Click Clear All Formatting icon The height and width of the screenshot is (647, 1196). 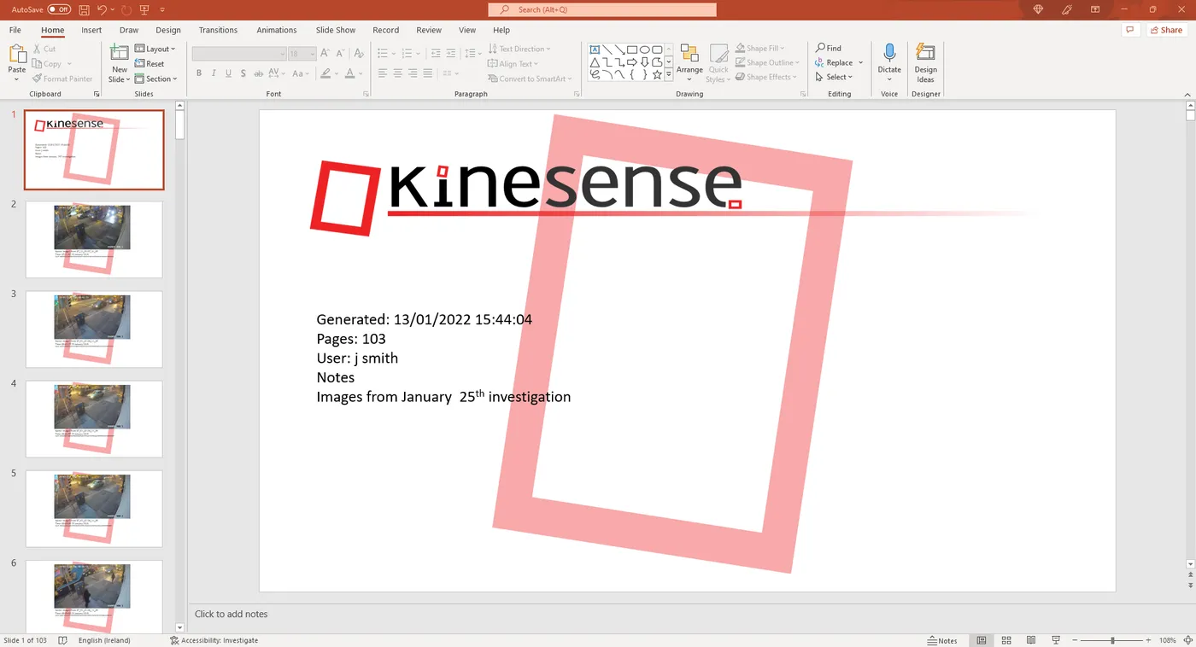[x=358, y=54]
